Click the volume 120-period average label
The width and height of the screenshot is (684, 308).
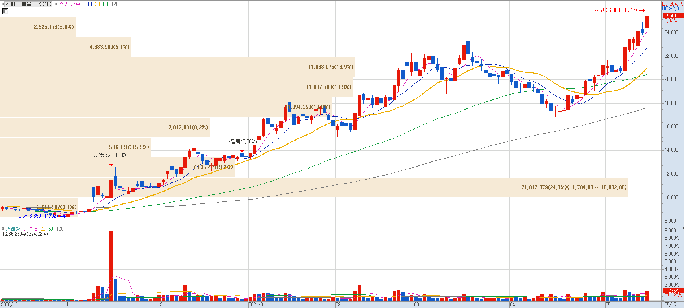(60, 229)
